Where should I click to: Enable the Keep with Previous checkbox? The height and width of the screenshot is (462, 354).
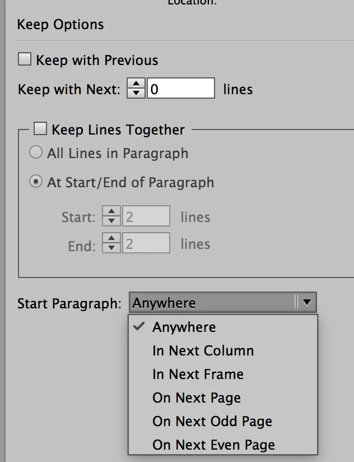pos(25,59)
